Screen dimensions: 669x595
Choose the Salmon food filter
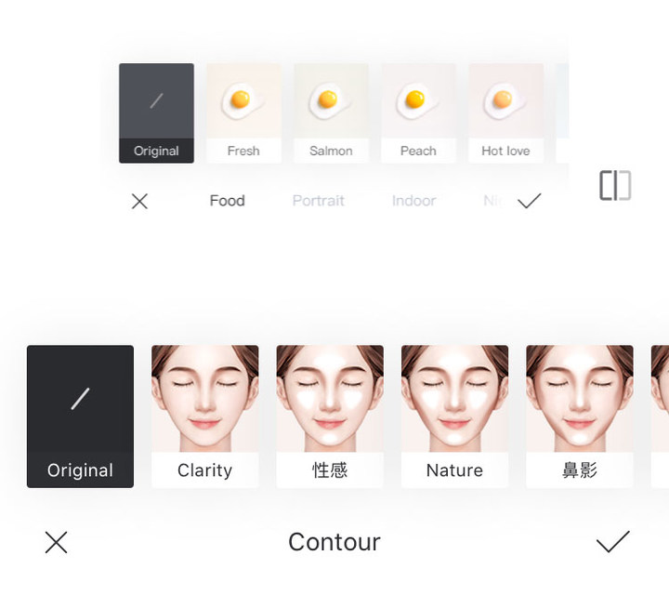331,113
